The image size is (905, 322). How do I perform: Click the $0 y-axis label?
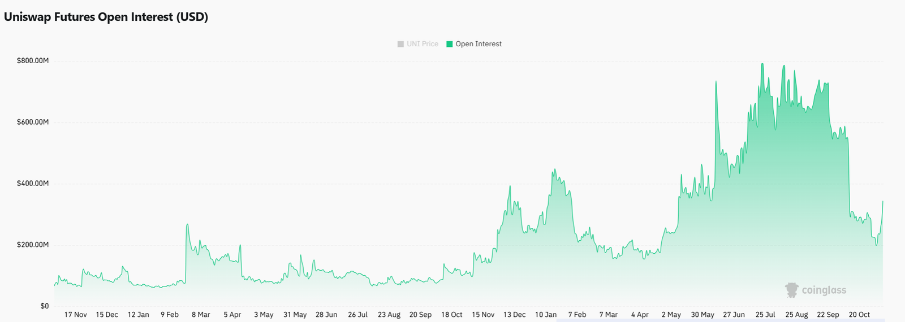coord(45,306)
